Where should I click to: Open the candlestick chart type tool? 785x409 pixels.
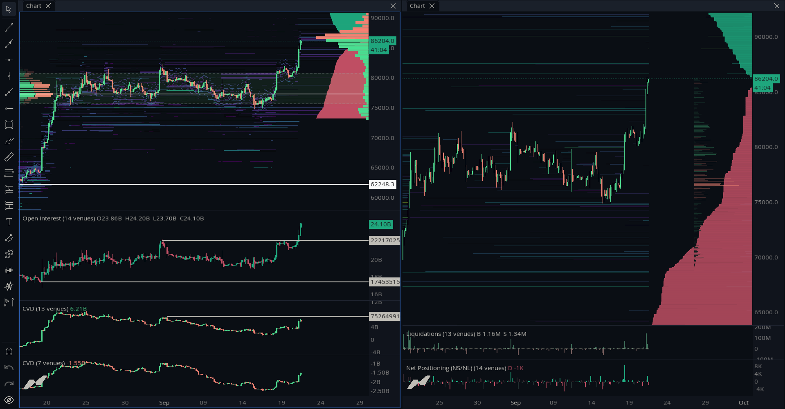coord(9,270)
